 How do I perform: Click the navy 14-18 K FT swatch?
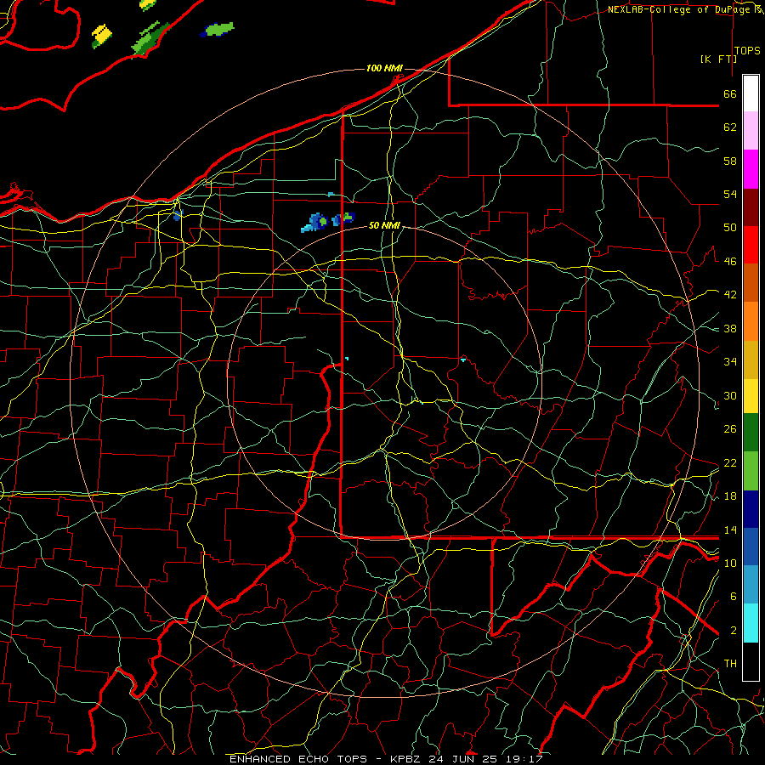(x=751, y=509)
